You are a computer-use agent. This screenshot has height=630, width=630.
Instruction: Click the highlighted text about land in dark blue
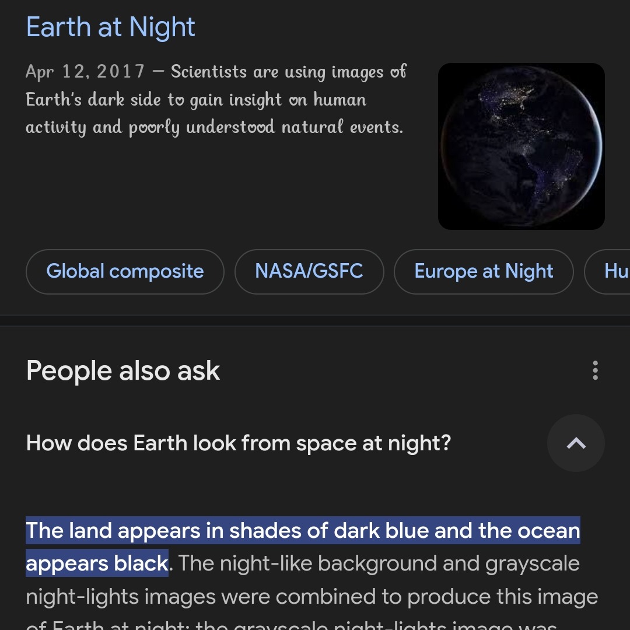tap(303, 531)
